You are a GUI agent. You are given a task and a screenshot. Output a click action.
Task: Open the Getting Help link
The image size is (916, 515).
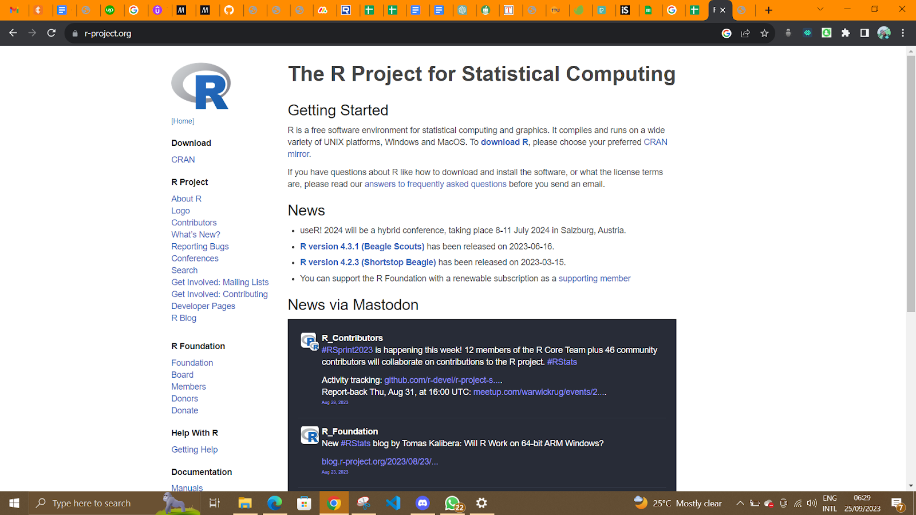[x=194, y=450]
